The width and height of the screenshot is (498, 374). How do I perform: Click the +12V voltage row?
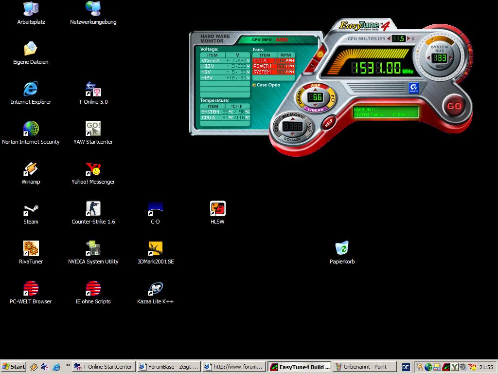pos(225,77)
